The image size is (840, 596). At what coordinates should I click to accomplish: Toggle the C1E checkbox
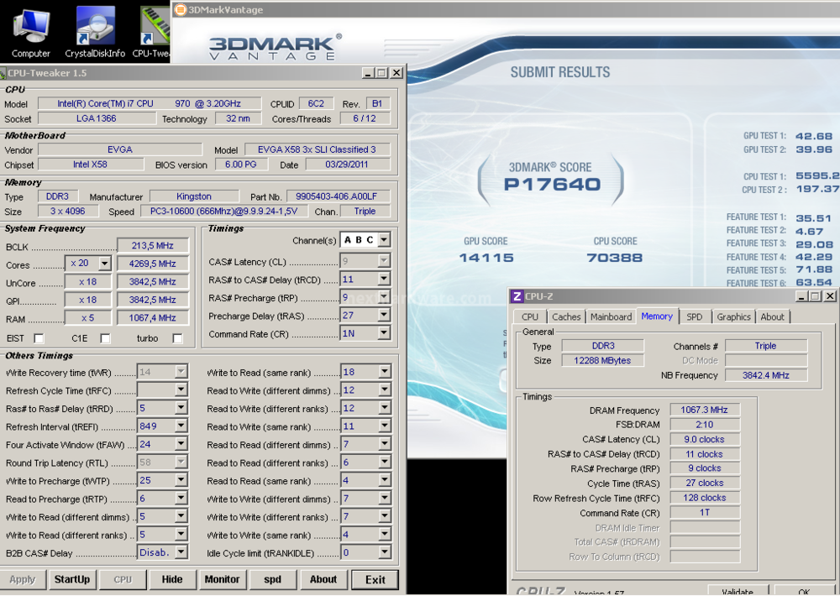106,338
